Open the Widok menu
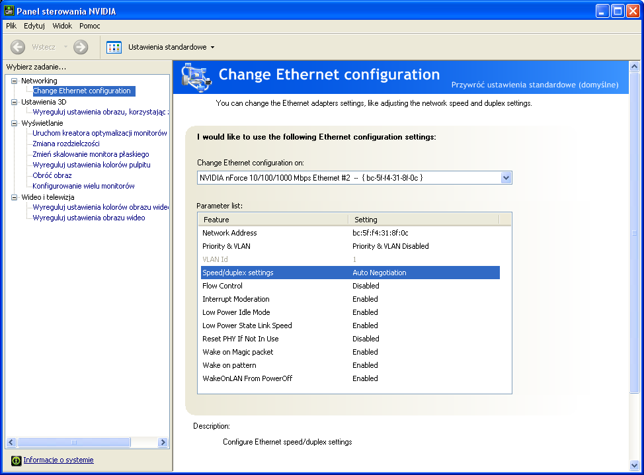The image size is (644, 475). click(62, 26)
